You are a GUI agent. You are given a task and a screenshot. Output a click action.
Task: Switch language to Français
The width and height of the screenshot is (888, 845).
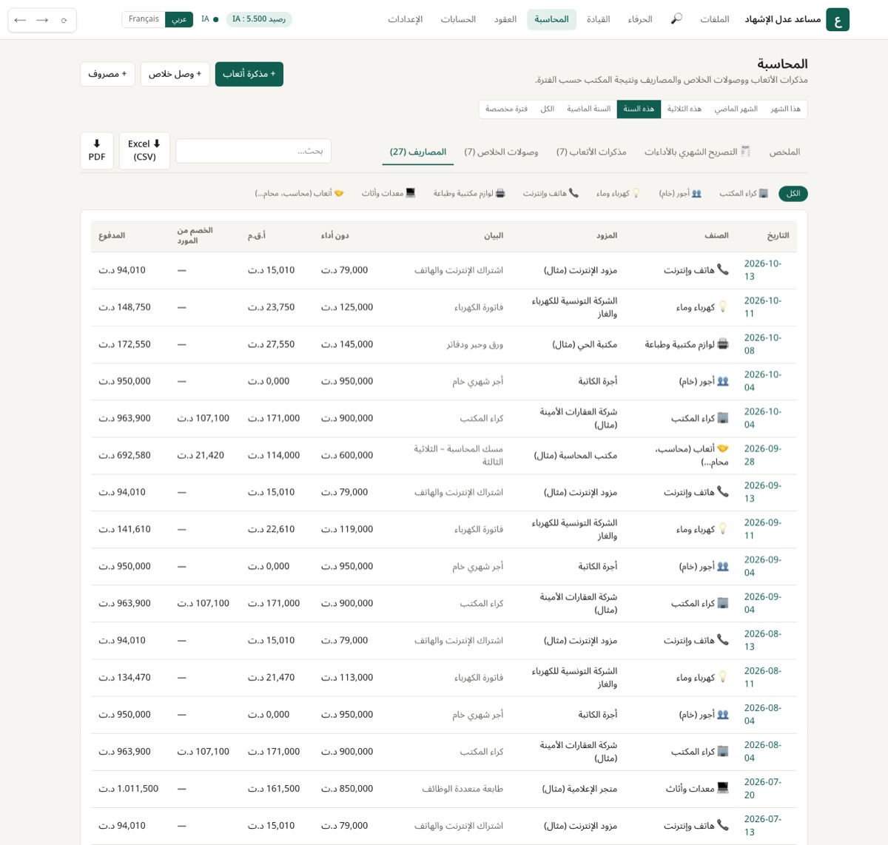pos(144,19)
